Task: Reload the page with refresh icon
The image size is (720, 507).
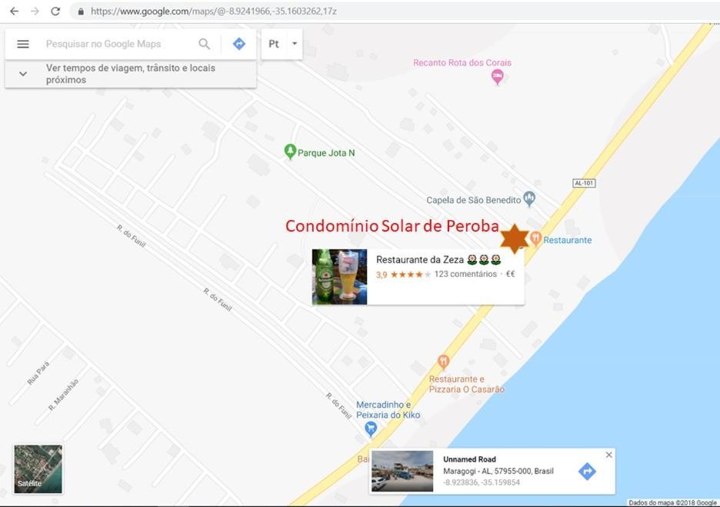Action: 55,11
